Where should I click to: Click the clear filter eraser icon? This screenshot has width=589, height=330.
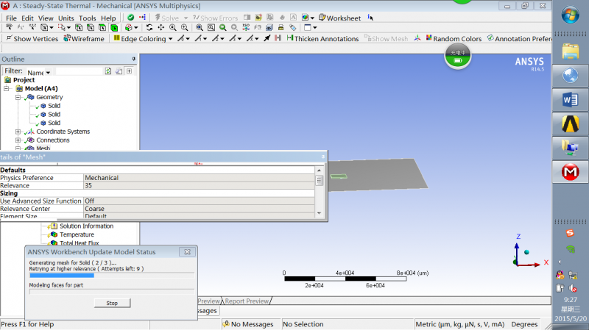pos(119,71)
